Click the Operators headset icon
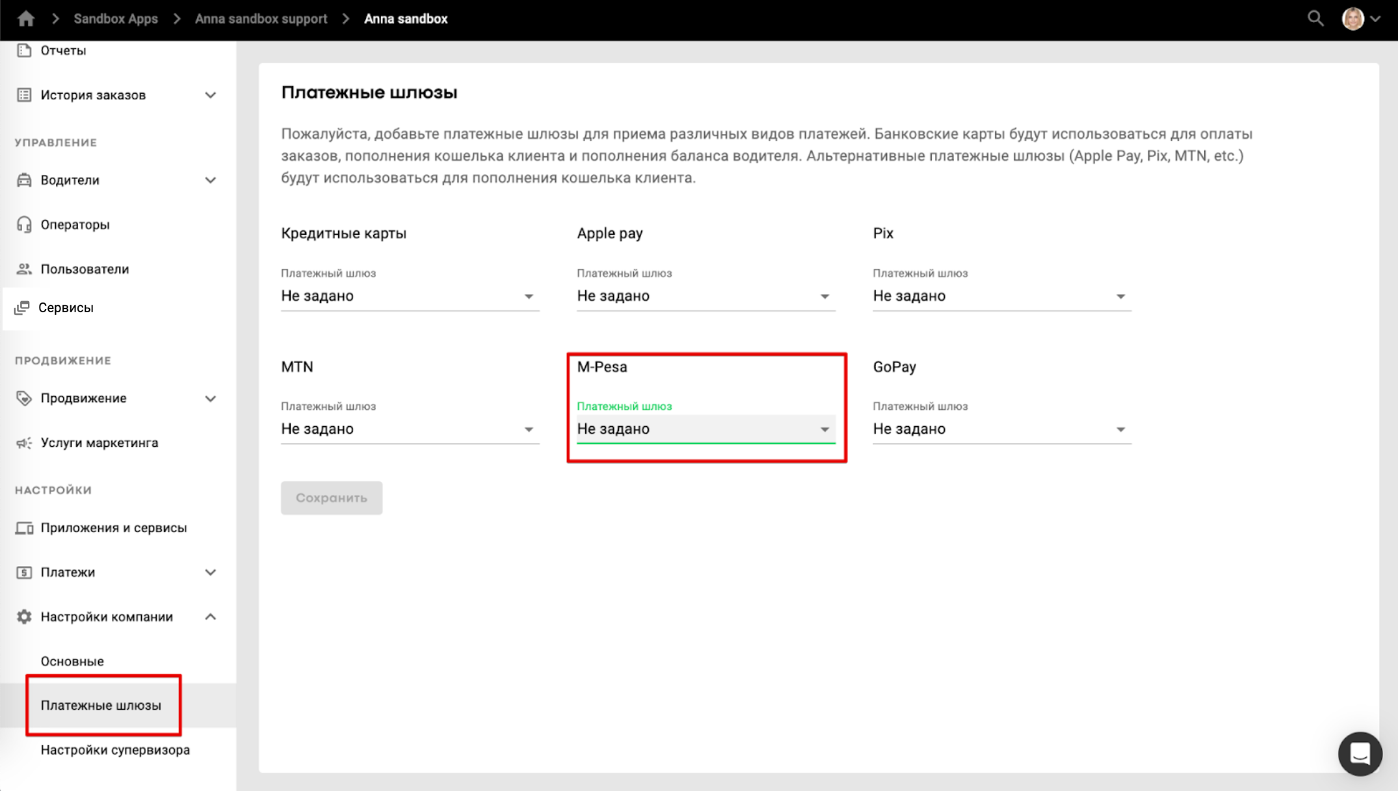Screen dimensions: 1398x791 (x=24, y=224)
